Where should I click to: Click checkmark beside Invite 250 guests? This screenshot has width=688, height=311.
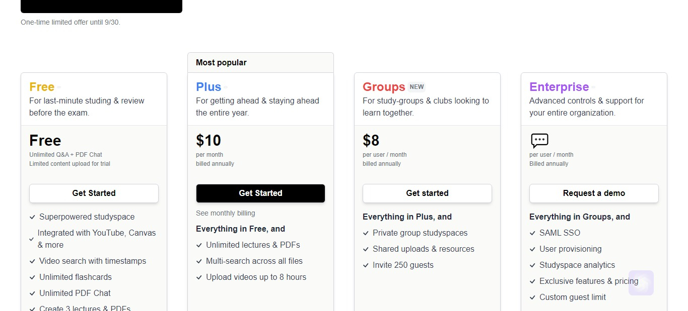tap(366, 265)
